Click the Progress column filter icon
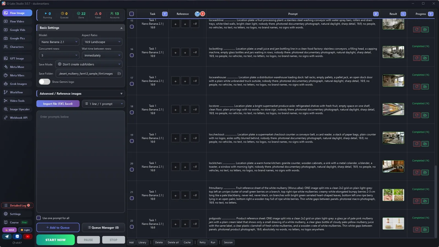This screenshot has height=247, width=439. point(430,14)
